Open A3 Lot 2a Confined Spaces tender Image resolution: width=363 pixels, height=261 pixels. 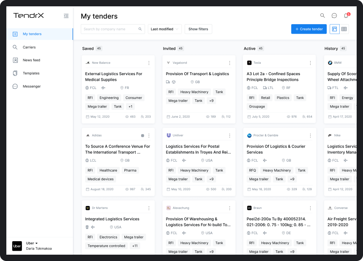273,77
